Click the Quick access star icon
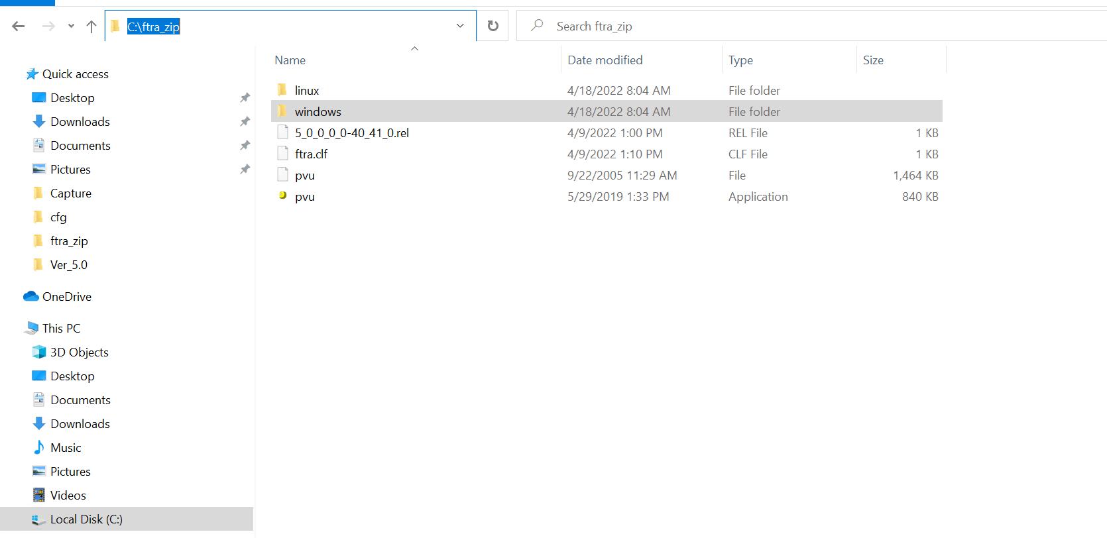Viewport: 1107px width, 538px height. (32, 74)
